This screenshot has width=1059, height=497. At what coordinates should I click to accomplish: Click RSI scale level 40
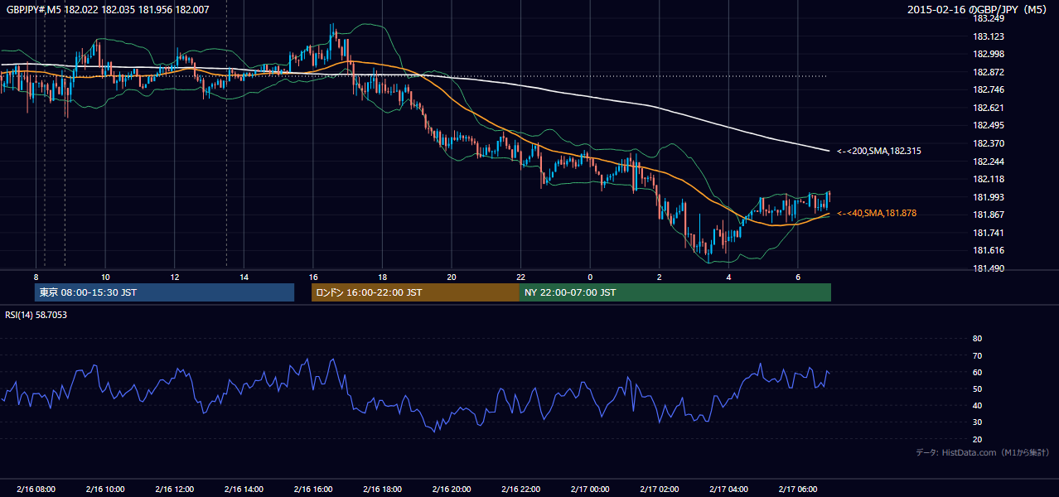point(977,405)
